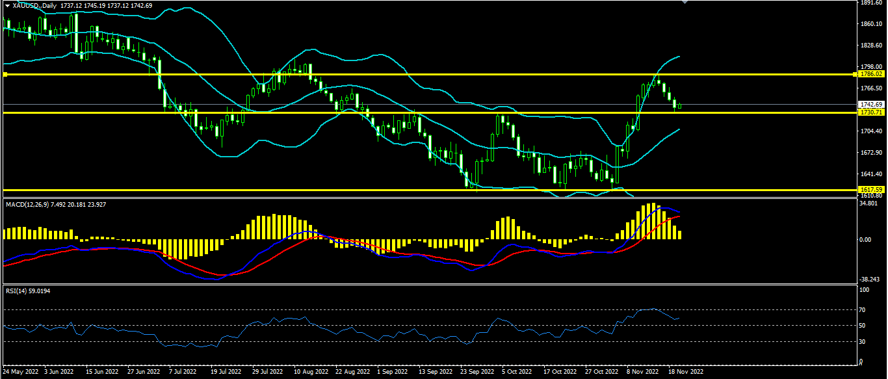Click the MACD(12,26,9) indicator label
Viewport: 888px width, 379px height.
[26, 205]
